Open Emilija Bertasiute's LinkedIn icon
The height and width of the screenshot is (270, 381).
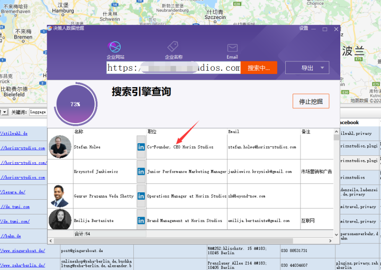(141, 220)
